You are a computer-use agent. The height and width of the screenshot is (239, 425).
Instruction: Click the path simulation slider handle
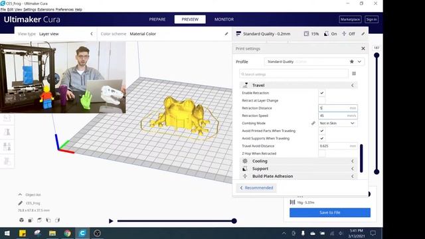234,221
